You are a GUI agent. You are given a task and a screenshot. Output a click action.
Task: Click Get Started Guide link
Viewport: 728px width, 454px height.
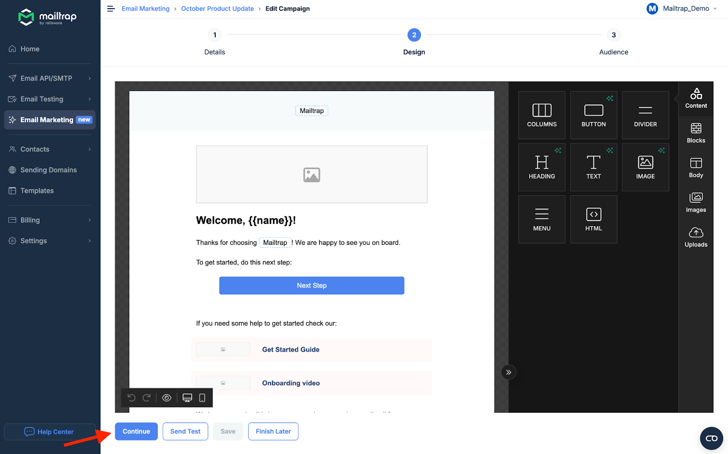(291, 349)
